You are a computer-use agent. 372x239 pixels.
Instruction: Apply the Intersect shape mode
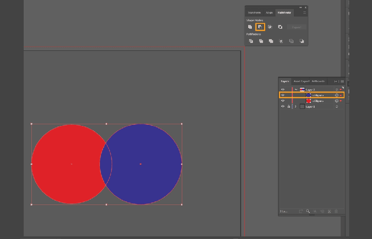(x=270, y=27)
